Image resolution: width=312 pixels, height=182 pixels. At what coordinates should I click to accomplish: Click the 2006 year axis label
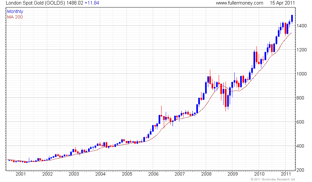pyautogui.click(x=153, y=174)
